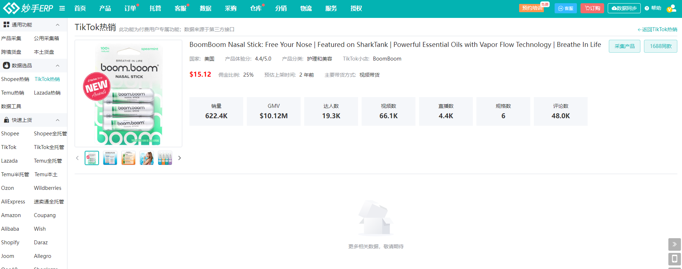Open AliExpress in sidebar
The width and height of the screenshot is (682, 269).
13,202
